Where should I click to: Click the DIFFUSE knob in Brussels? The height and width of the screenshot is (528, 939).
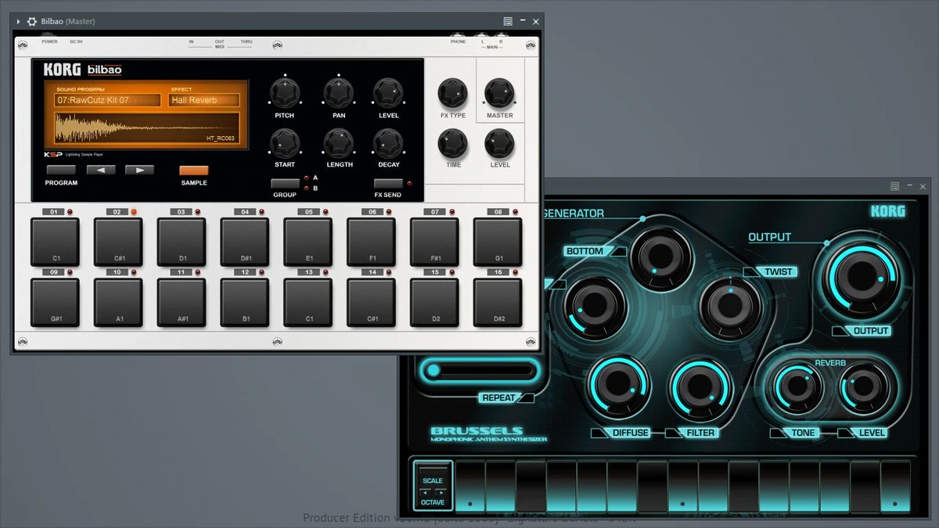(x=618, y=385)
